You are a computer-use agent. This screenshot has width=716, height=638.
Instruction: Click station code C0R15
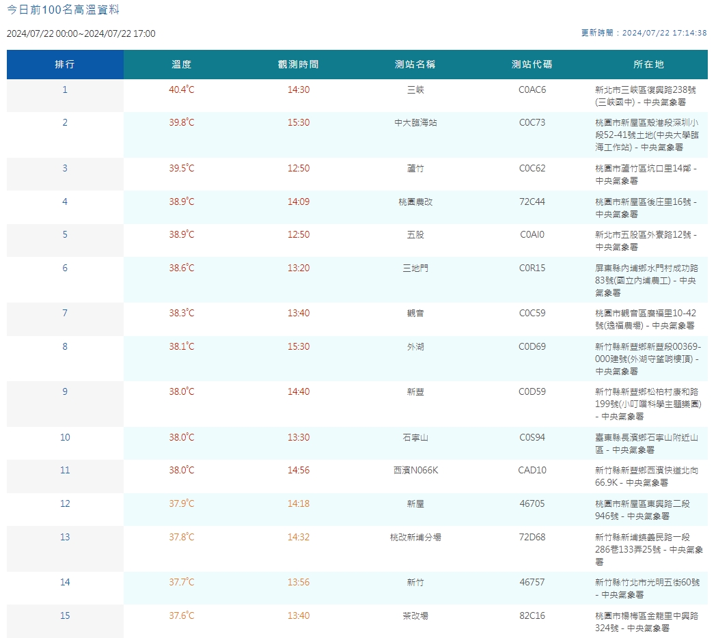532,268
